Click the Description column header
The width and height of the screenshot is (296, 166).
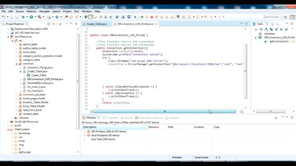[114, 127]
